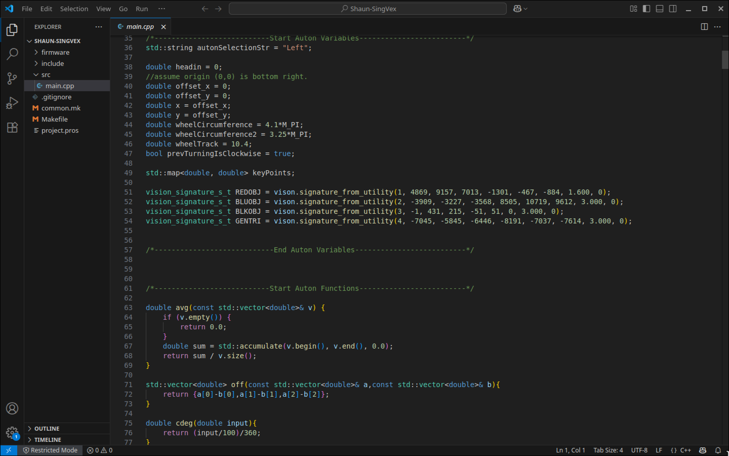Split the editor to the right
Viewport: 729px width, 456px height.
coord(704,27)
